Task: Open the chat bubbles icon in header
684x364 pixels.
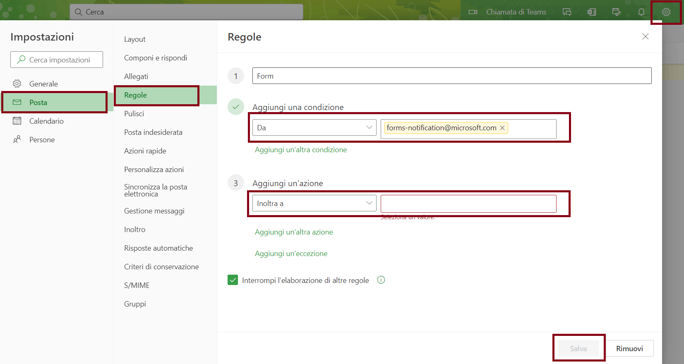Action: tap(567, 12)
